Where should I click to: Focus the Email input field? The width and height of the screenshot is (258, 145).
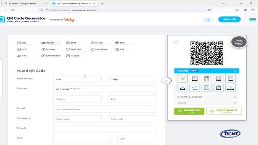pos(105,109)
